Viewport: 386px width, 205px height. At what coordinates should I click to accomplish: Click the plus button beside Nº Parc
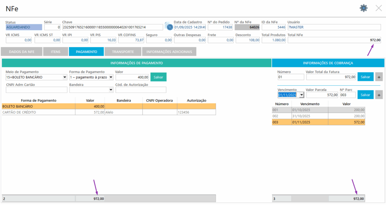point(379,95)
